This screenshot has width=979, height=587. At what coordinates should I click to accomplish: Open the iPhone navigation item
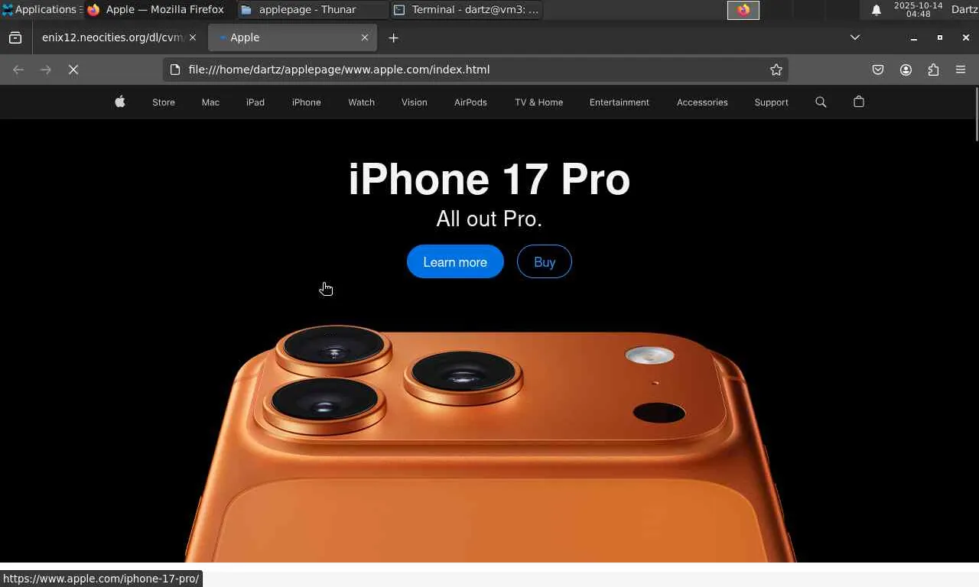[306, 102]
